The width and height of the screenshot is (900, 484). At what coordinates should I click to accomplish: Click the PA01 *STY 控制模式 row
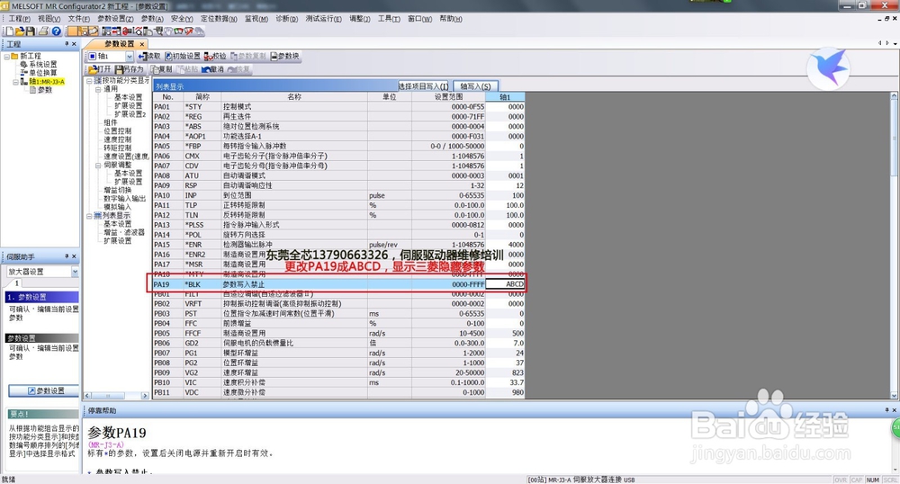pyautogui.click(x=338, y=107)
